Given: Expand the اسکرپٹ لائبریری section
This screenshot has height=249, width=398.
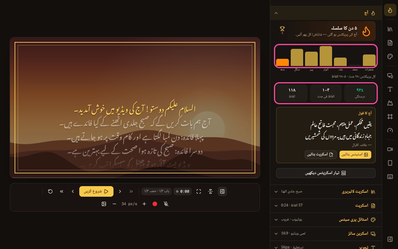Looking at the screenshot, I should point(326,192).
